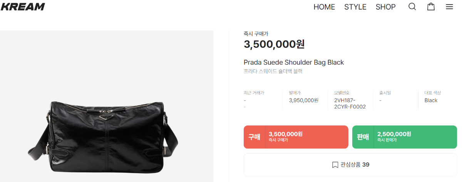
Task: Go to the HOME menu
Action: click(x=324, y=7)
